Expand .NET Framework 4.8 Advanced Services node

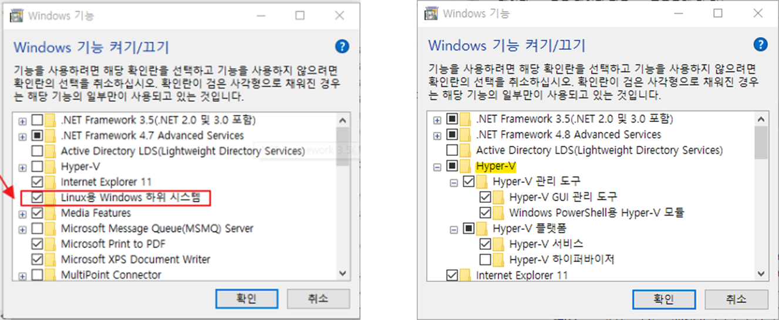[437, 135]
